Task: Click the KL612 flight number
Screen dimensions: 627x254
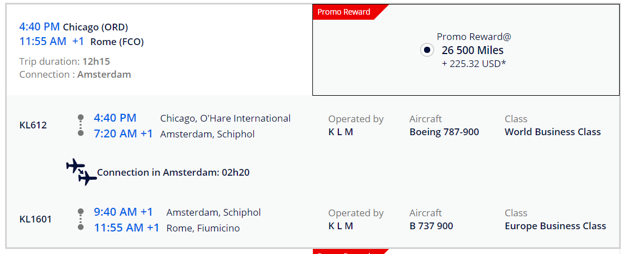Action: (33, 126)
